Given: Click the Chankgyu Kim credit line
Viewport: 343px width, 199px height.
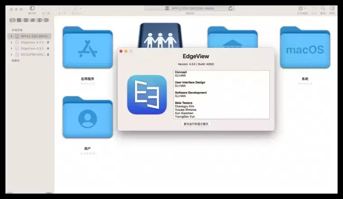Looking at the screenshot, I should tap(185, 106).
